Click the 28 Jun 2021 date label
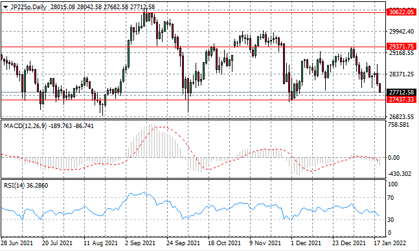Screen dimensions: 419x251 tap(17, 243)
